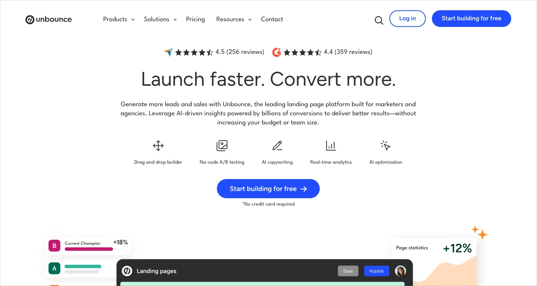Expand the Resources dropdown
Screen dimensions: 537x286
[x=234, y=19]
